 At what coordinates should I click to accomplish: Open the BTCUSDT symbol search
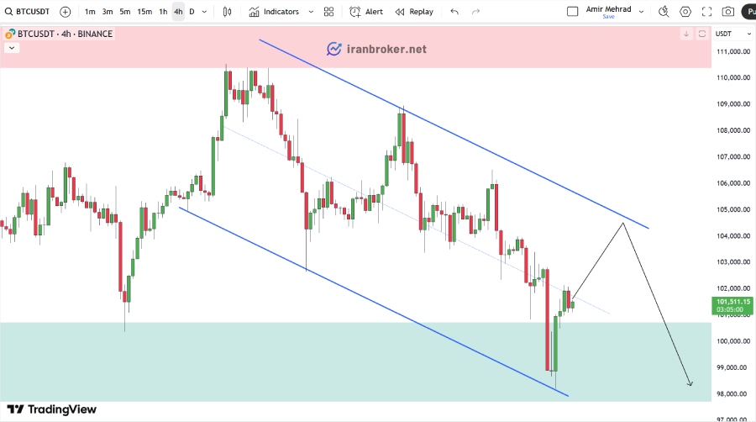point(28,12)
